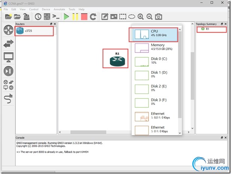Click the canvas vertical scroll up arrow
This screenshot has height=174, width=231.
[192, 24]
